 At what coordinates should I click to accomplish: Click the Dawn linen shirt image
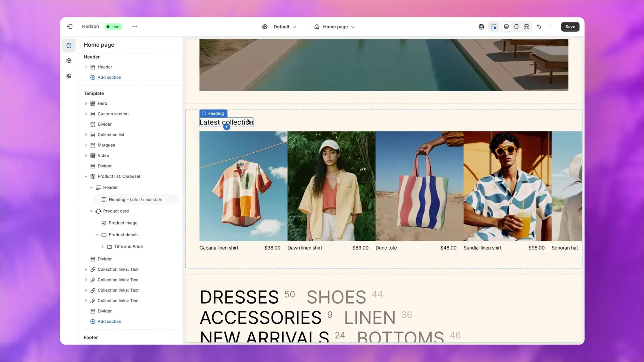[x=331, y=186]
